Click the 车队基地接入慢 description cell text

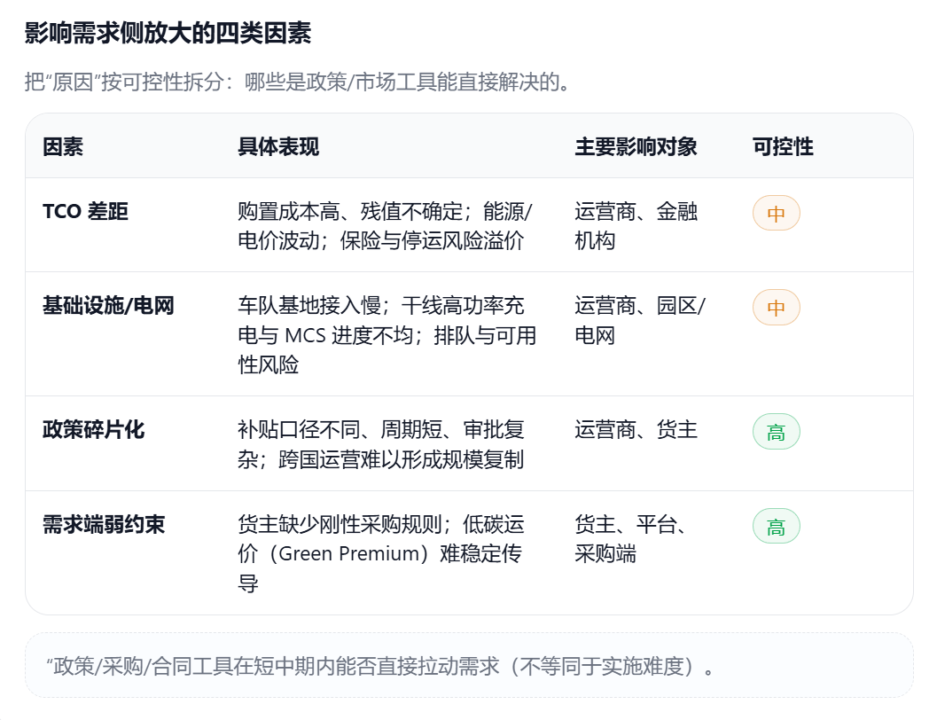pyautogui.click(x=386, y=335)
